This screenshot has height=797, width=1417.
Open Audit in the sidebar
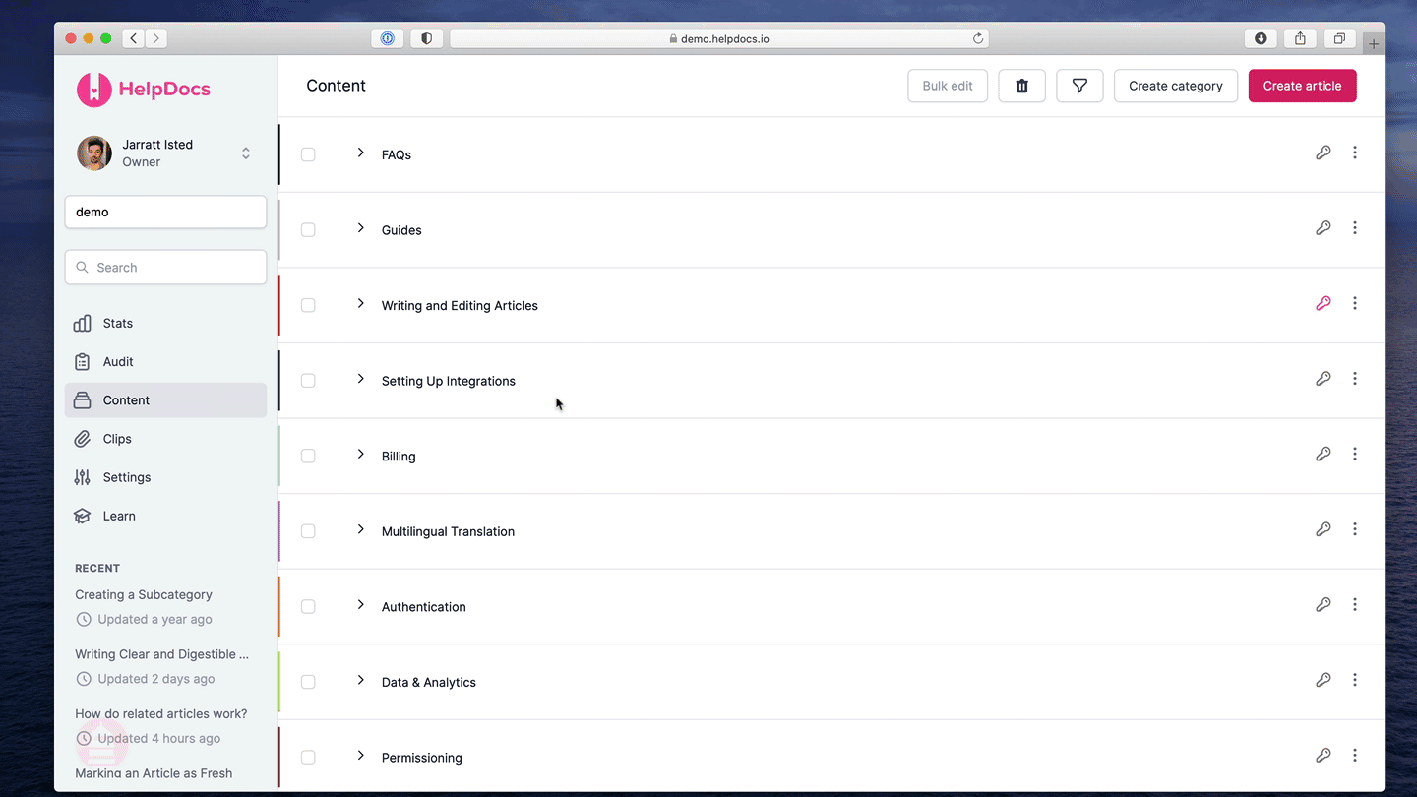click(x=165, y=361)
